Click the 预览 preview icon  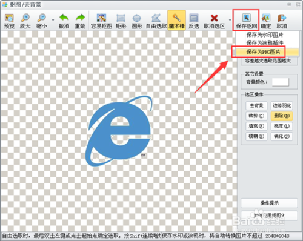9,21
